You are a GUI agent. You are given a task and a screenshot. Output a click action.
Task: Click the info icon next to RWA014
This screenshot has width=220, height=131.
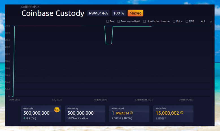point(131,113)
